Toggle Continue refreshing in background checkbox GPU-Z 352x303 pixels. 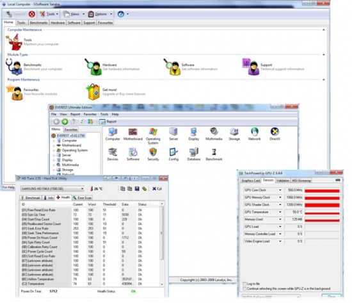[x=244, y=288]
